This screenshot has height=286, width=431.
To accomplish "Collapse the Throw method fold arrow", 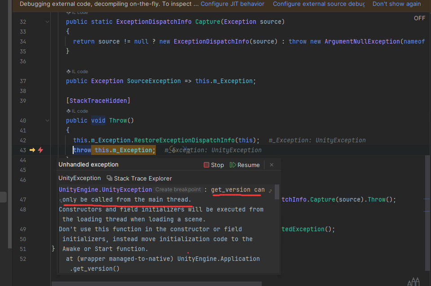I will pos(47,120).
